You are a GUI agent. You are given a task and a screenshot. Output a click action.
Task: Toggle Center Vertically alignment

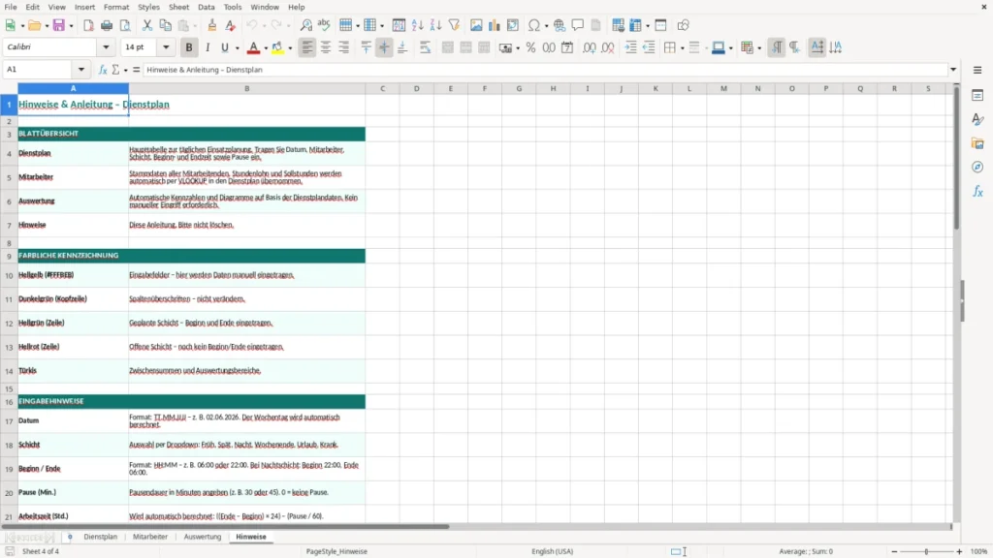point(384,47)
